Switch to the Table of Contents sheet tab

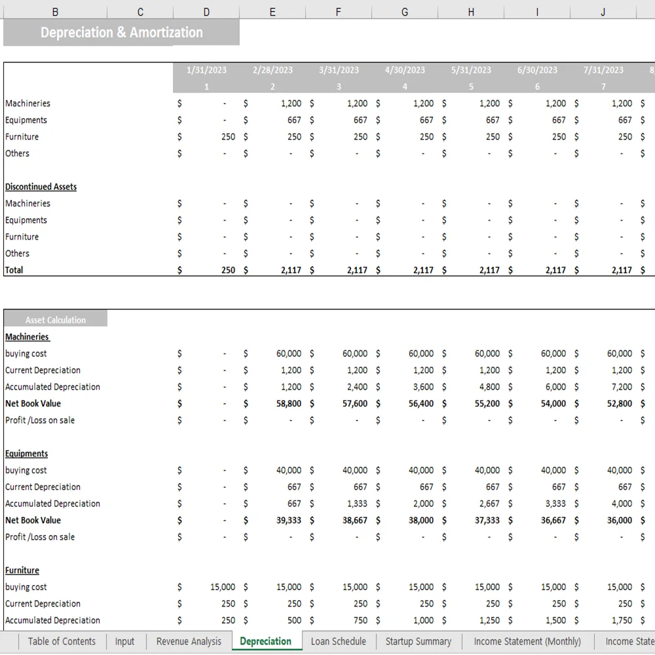coord(62,641)
